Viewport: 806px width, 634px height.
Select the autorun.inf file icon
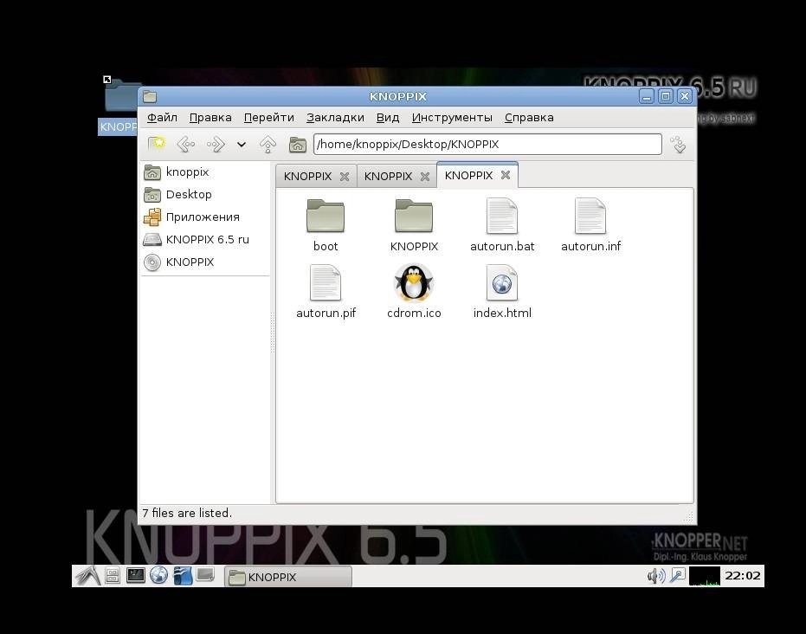[x=590, y=216]
